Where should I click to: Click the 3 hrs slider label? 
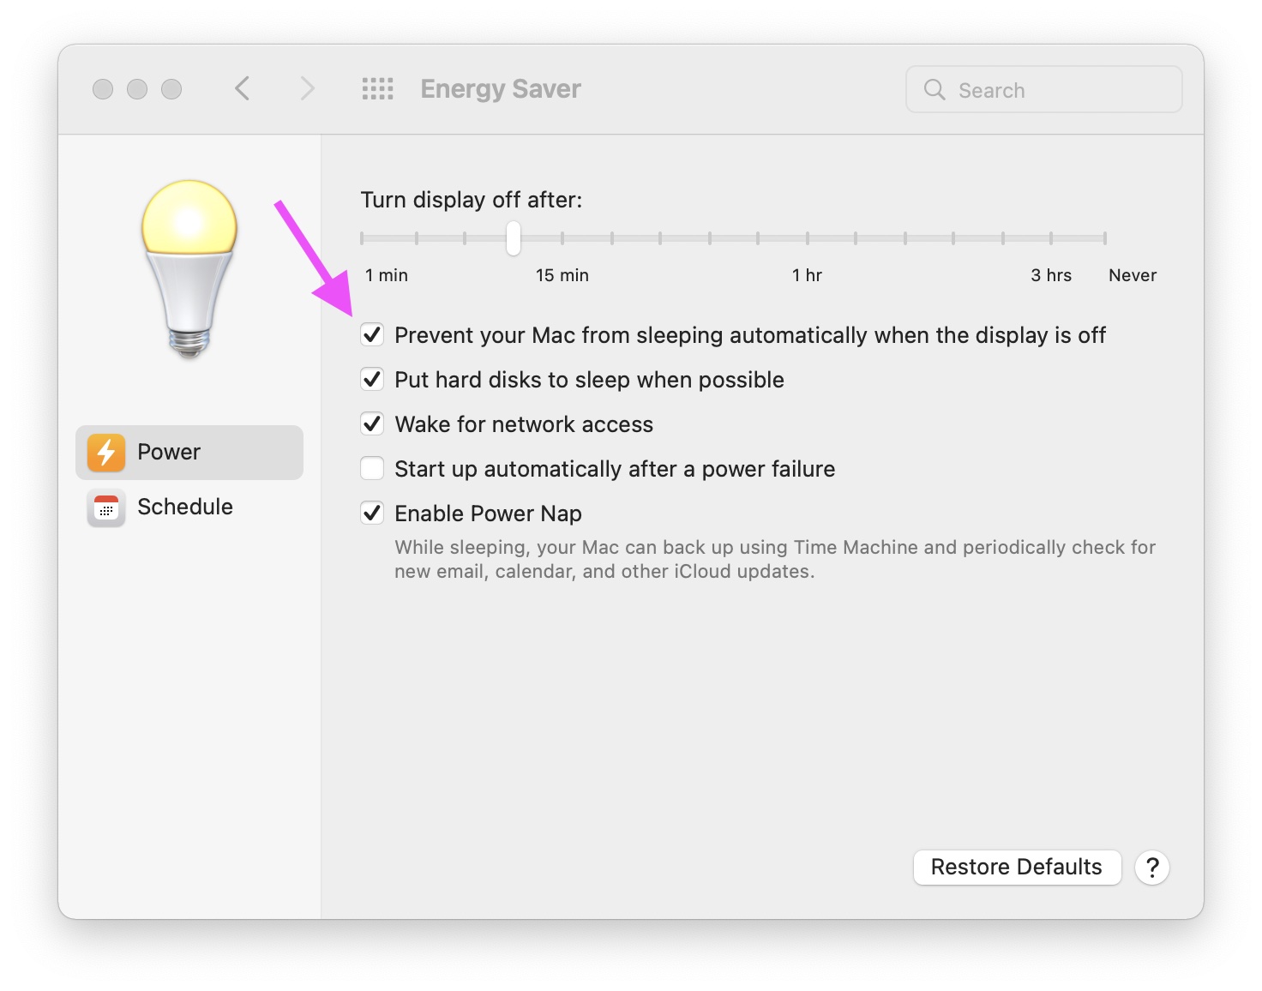pos(1051,275)
